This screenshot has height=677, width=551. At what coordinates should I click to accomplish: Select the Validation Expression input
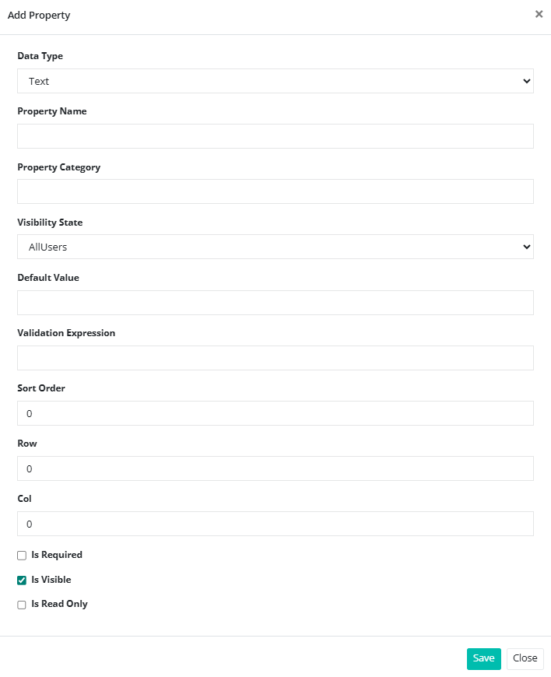coord(275,358)
